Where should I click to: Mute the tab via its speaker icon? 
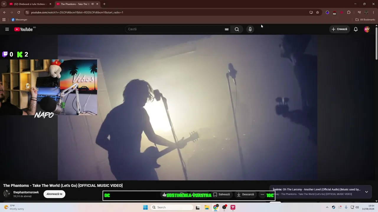(x=92, y=4)
